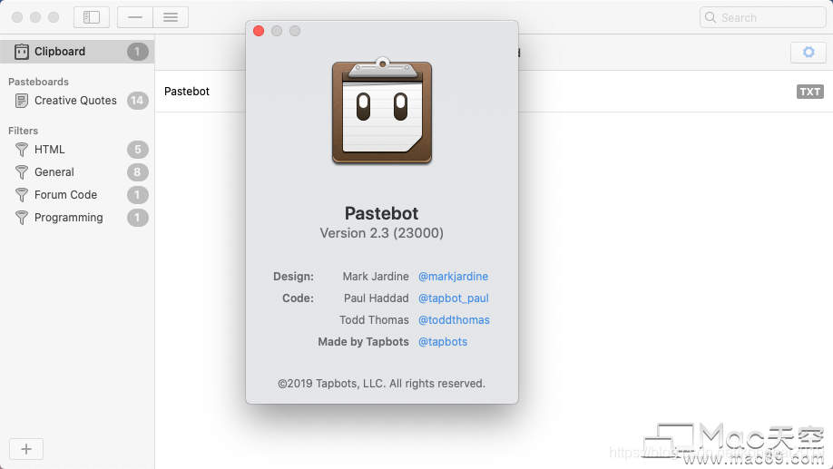Switch to compact single-line view
833x469 pixels.
click(135, 17)
